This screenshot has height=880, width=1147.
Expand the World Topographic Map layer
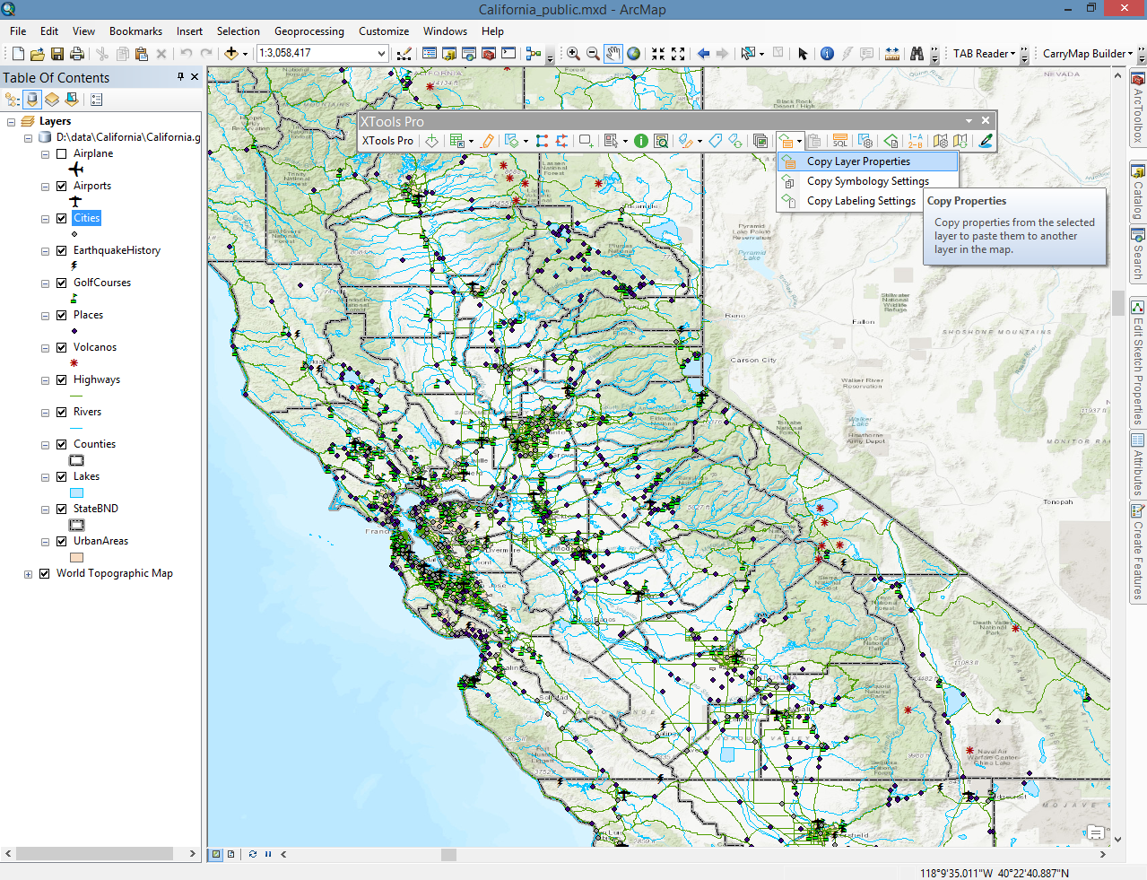click(28, 574)
